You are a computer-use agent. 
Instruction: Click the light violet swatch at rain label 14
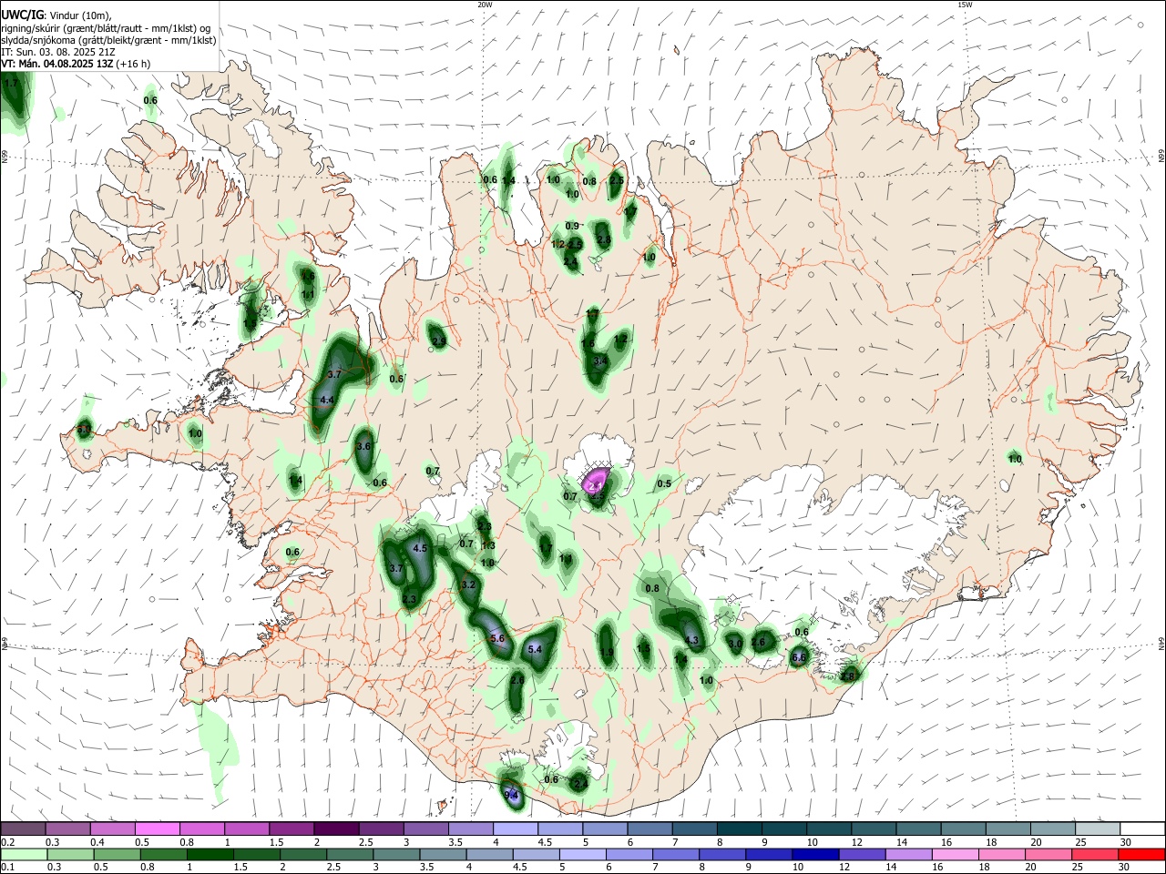coord(907,856)
